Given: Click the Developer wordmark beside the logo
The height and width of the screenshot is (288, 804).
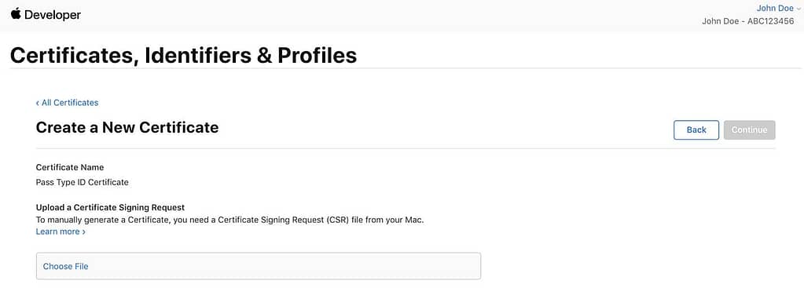Looking at the screenshot, I should click(x=53, y=15).
